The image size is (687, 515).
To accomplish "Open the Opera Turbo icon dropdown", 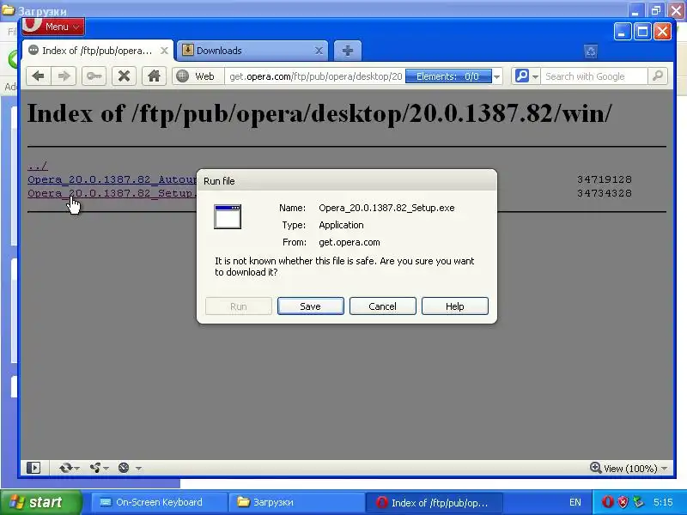I will 130,468.
